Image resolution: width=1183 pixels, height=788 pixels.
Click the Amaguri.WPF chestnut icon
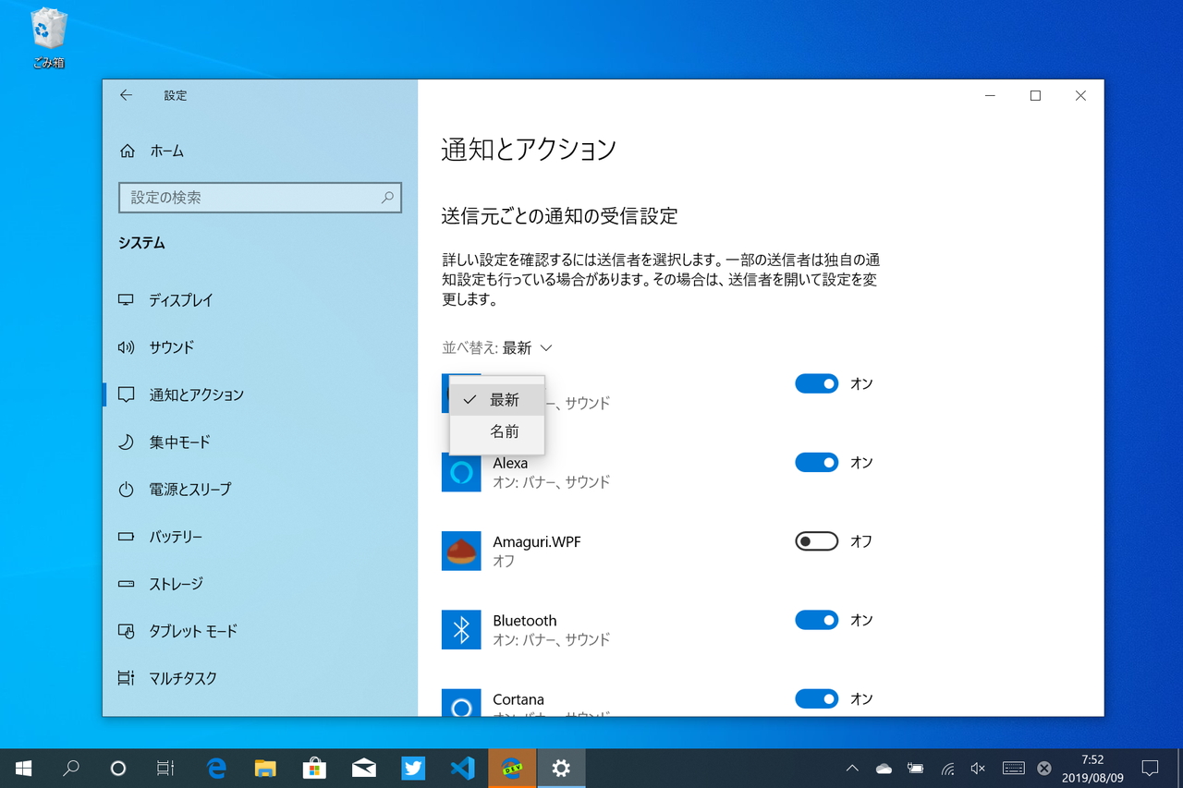coord(461,551)
